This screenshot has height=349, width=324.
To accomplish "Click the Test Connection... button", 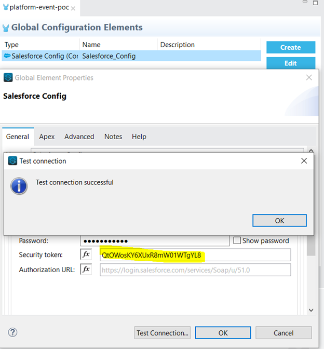I will tap(163, 333).
